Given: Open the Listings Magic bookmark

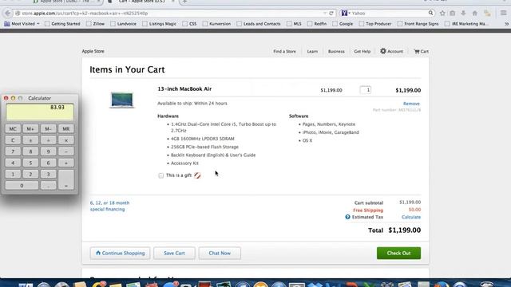Looking at the screenshot, I should pyautogui.click(x=159, y=24).
